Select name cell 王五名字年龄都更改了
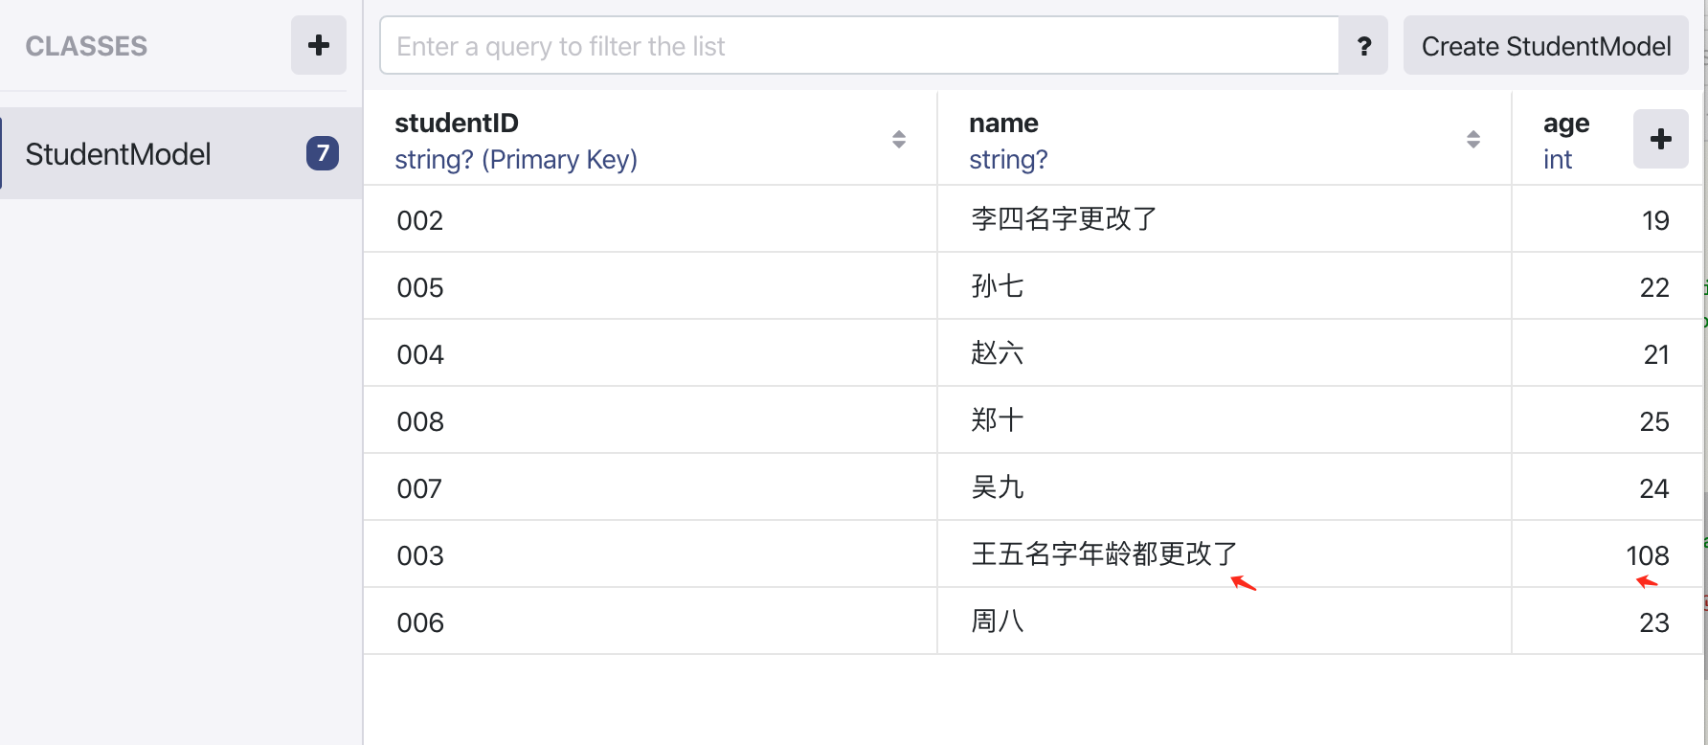 pyautogui.click(x=1225, y=554)
